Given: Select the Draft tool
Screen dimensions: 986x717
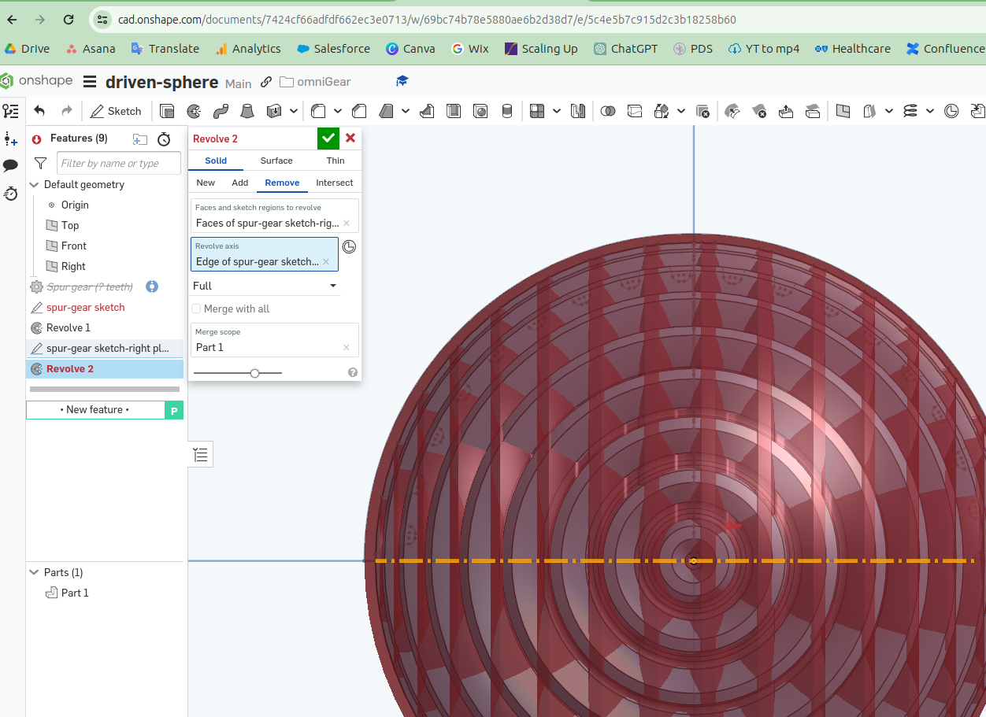Looking at the screenshot, I should 386,111.
